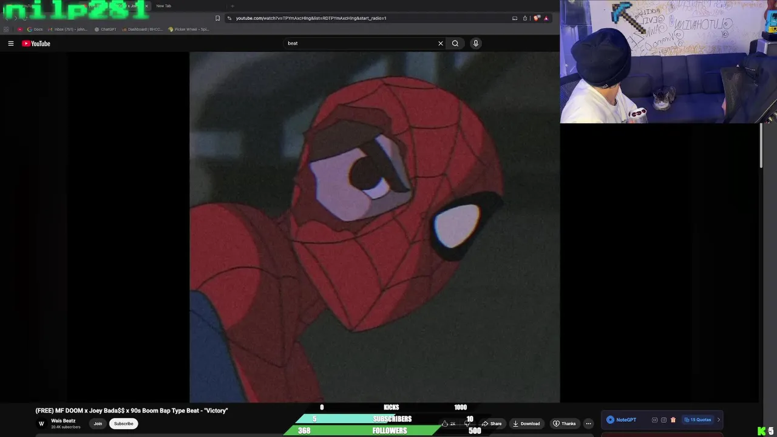Like the video with thumbs up
This screenshot has width=777, height=437.
tap(449, 424)
